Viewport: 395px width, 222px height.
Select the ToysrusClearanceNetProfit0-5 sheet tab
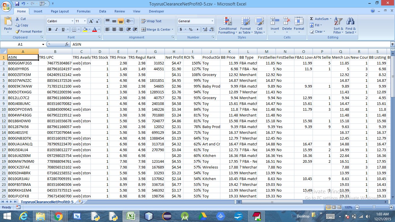pos(47,202)
